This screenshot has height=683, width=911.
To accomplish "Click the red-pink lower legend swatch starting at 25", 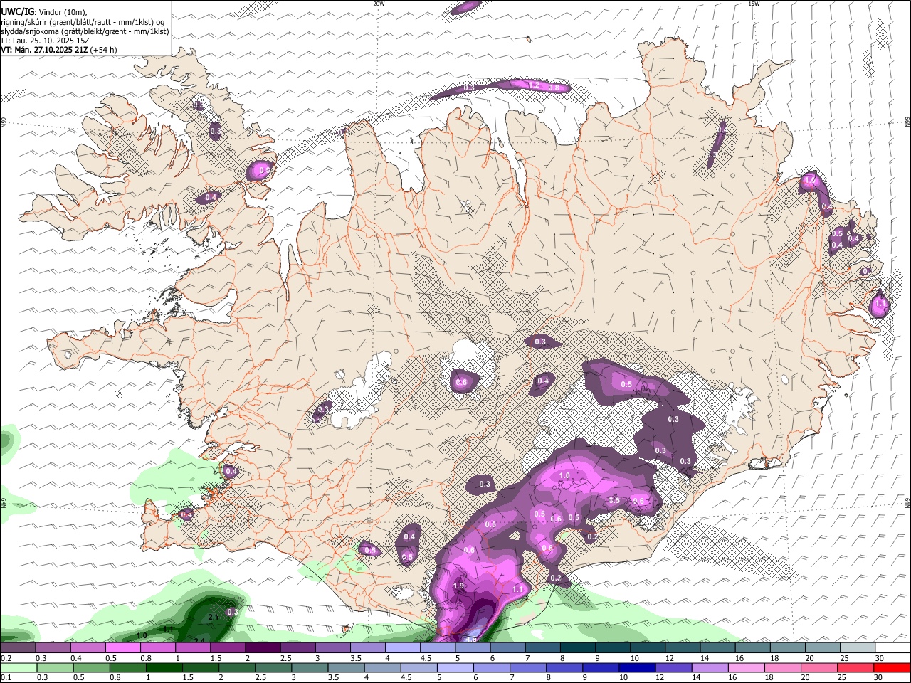I will tap(856, 668).
